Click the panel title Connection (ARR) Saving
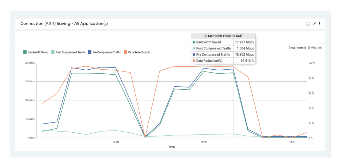The width and height of the screenshot is (340, 168). point(64,24)
